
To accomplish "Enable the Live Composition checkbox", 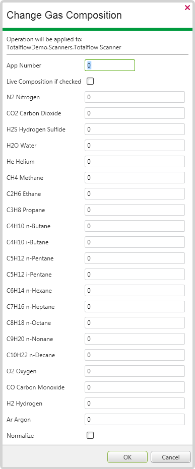I will (x=90, y=81).
